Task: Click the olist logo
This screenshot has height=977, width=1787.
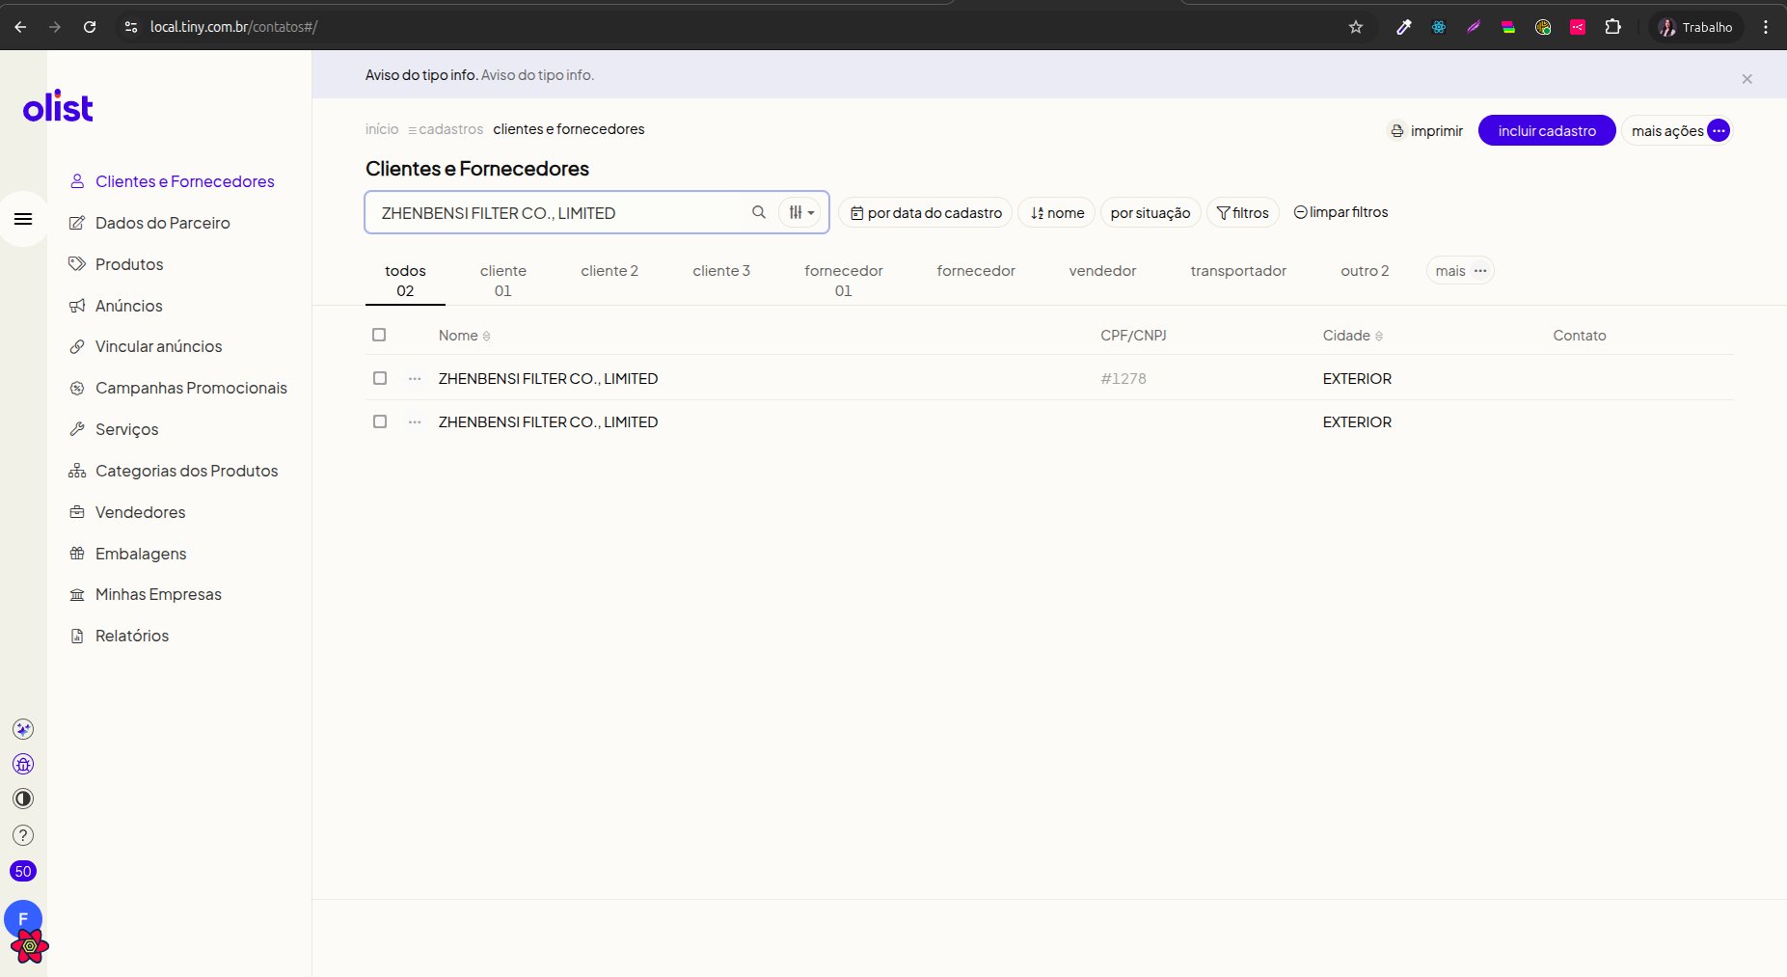Action: 58,108
